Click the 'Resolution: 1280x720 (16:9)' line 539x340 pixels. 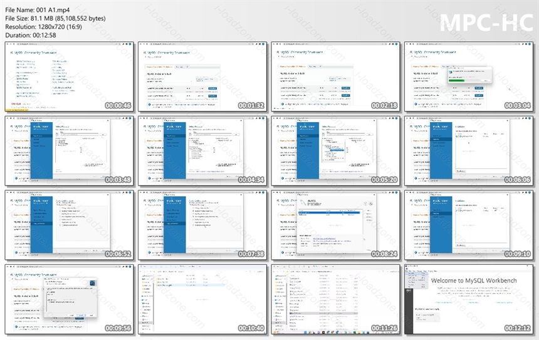coord(44,27)
